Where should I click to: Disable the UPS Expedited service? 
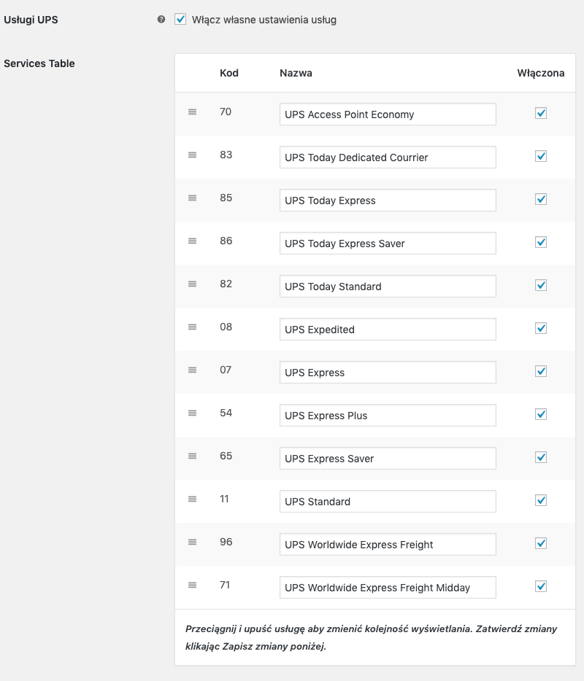click(540, 328)
